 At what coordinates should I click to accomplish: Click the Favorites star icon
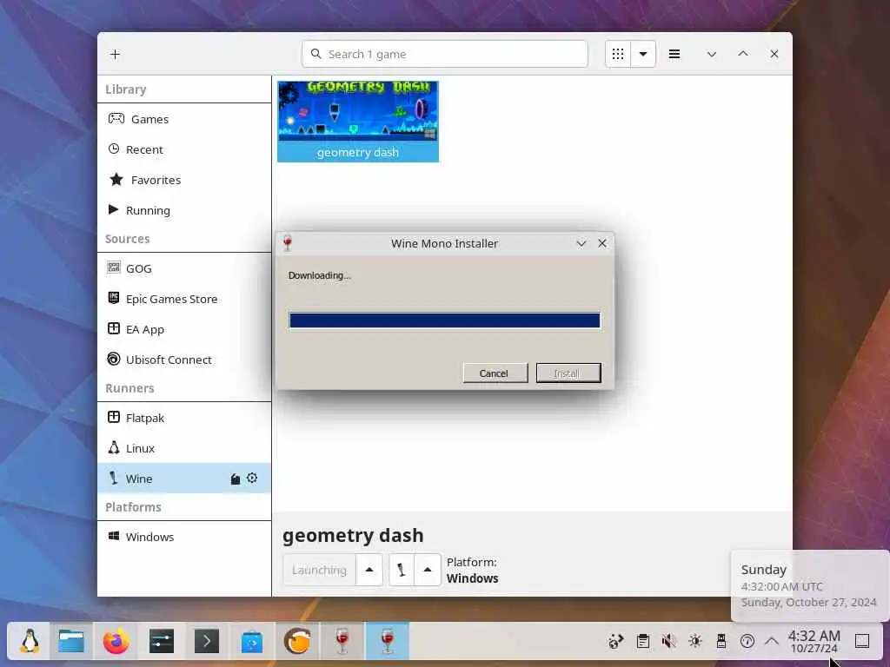click(116, 179)
